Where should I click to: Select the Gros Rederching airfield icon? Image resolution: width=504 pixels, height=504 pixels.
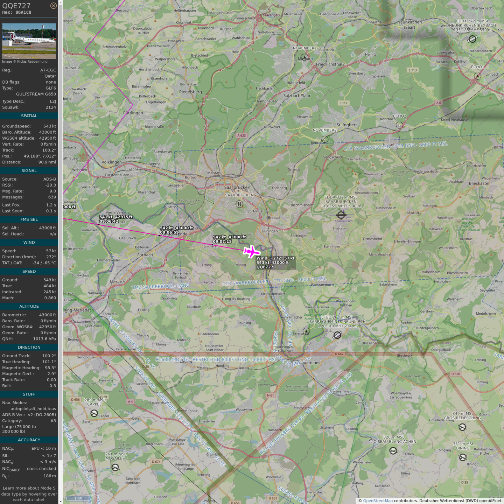pos(462,427)
